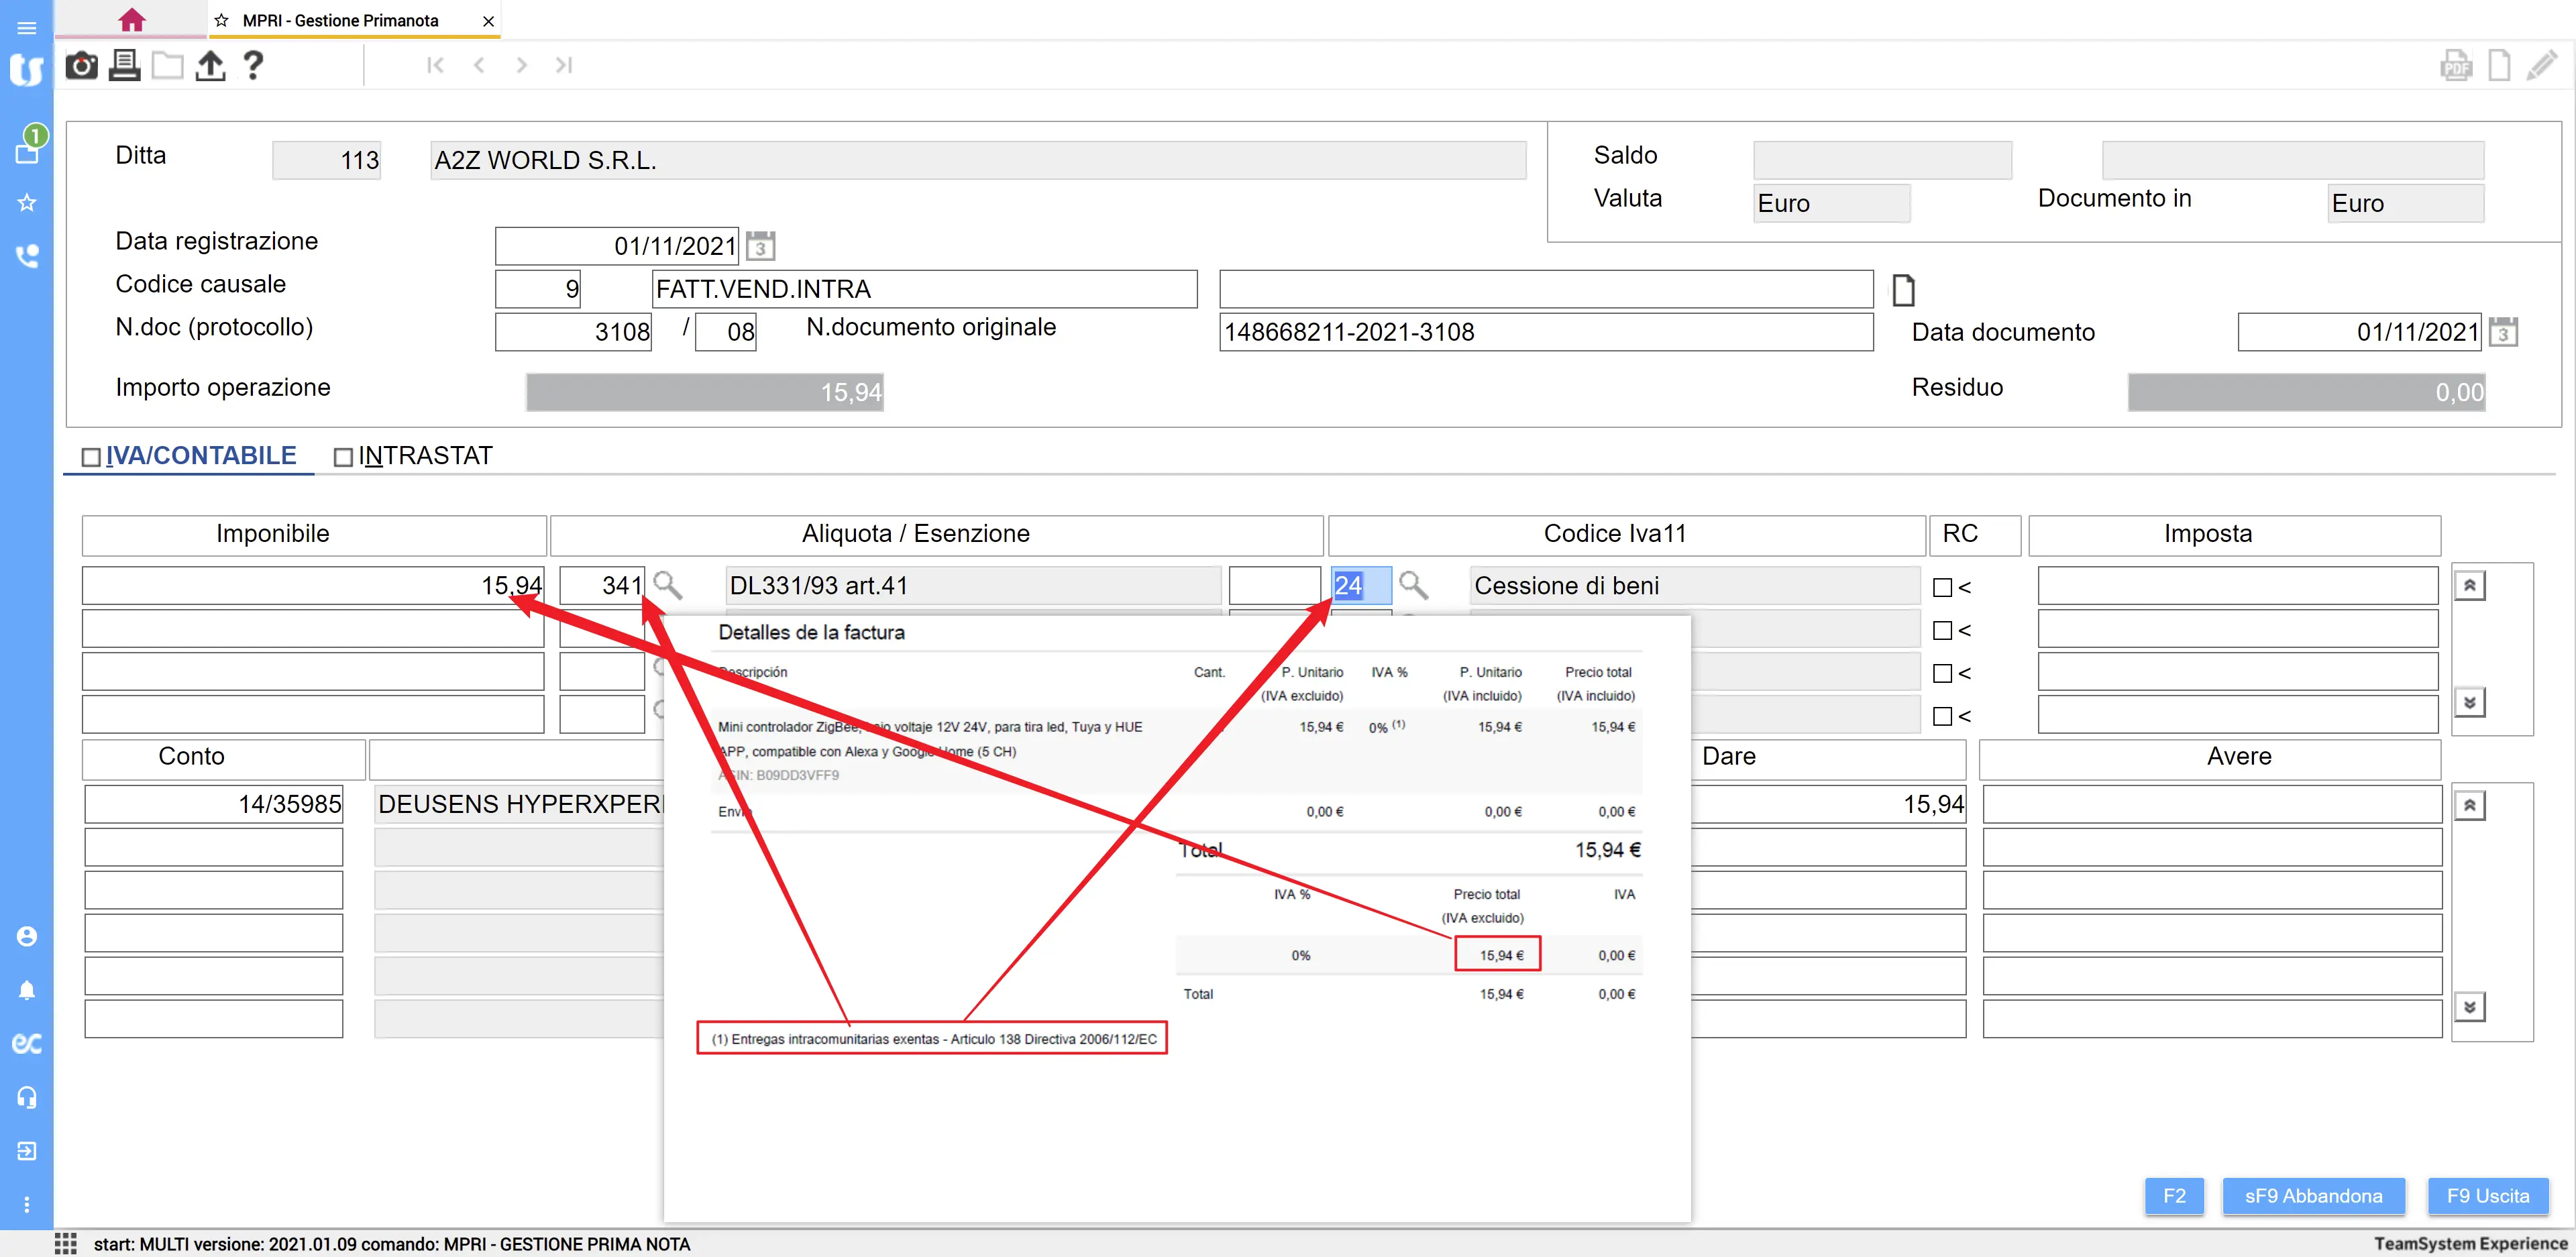Screen dimensions: 2576x1257
Task: Open the hamburger menu in sidebar
Action: pos(27,27)
